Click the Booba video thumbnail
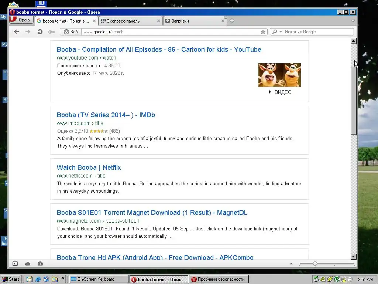This screenshot has width=378, height=284. click(280, 75)
